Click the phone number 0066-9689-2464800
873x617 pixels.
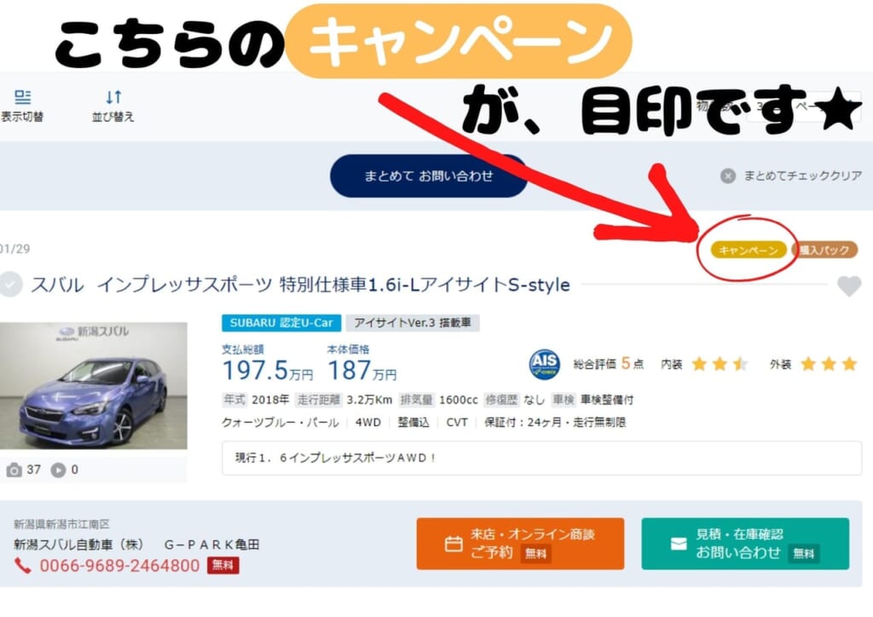point(119,566)
